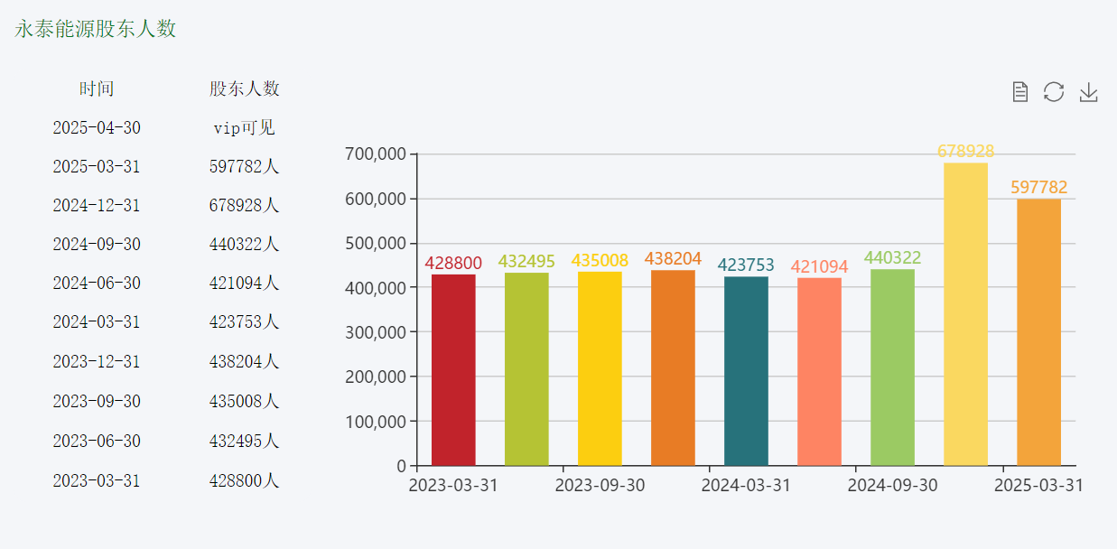Select the 2023-03-31 table date
The height and width of the screenshot is (549, 1117).
97,481
